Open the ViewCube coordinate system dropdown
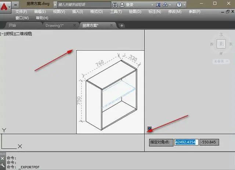Screen dimensions: 235x170 point(221,61)
